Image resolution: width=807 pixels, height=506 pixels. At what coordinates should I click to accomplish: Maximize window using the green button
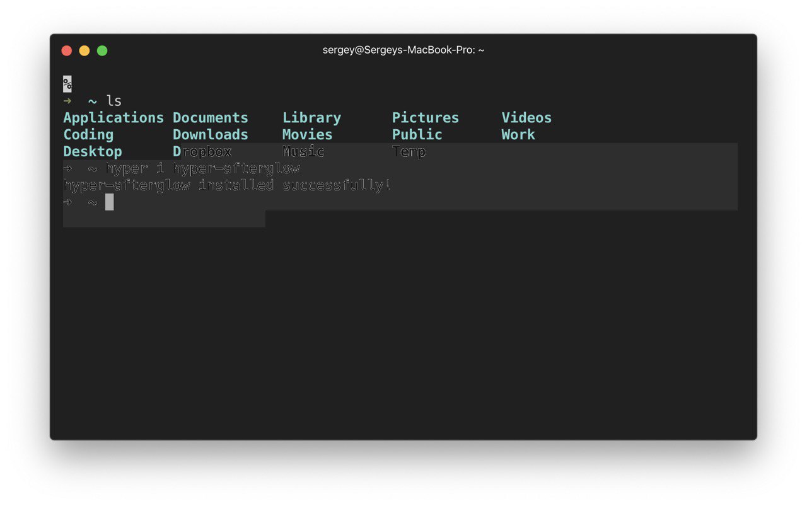(x=102, y=50)
